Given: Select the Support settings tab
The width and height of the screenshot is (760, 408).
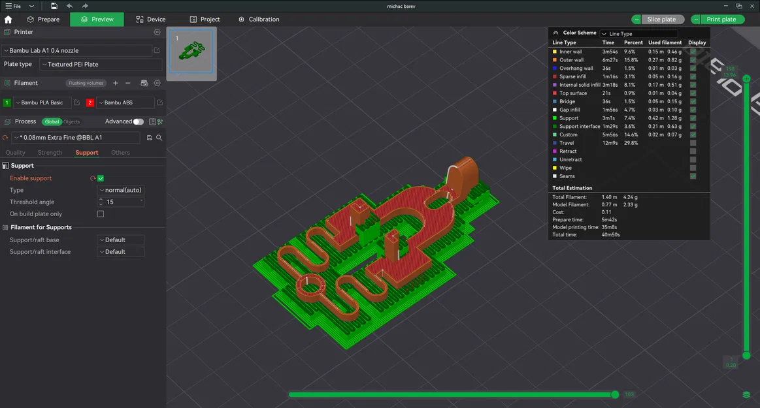Looking at the screenshot, I should point(87,153).
